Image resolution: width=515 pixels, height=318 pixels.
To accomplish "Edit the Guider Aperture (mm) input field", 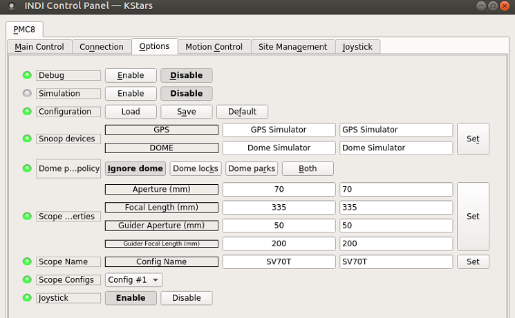I will [x=396, y=226].
